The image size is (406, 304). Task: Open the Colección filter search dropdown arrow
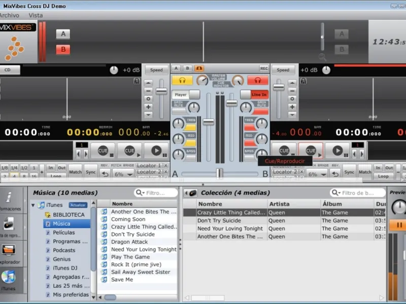coord(339,193)
